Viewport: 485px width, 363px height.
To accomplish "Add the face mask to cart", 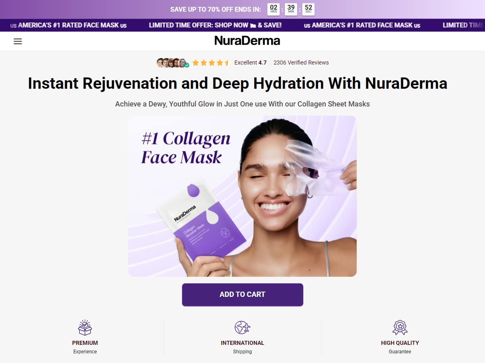I will click(242, 294).
